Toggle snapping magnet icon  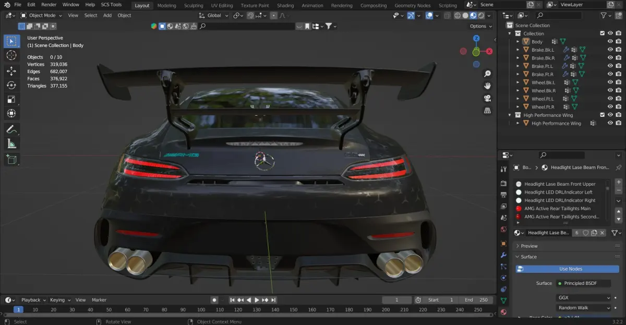(251, 16)
